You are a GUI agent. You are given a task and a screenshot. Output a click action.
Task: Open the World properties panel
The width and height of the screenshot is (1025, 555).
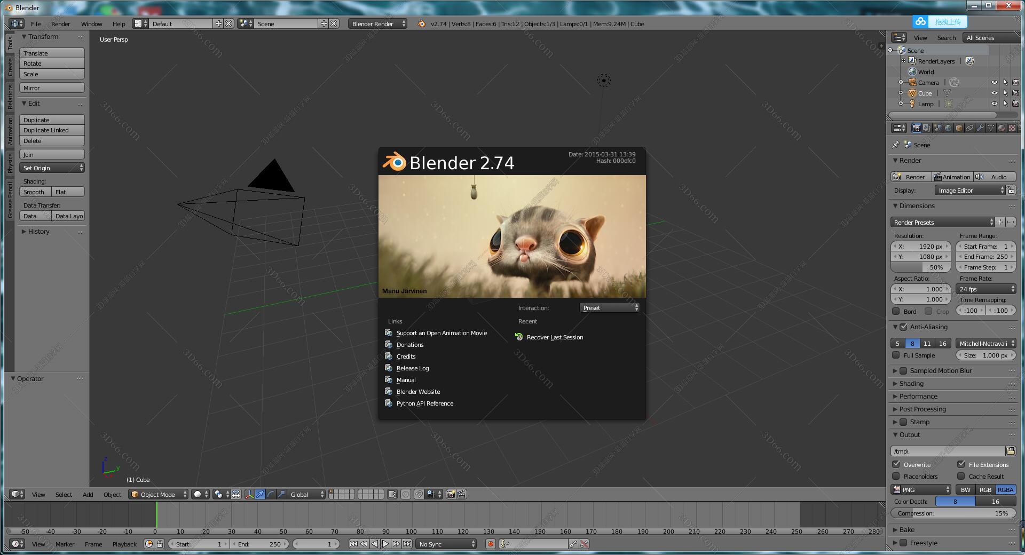point(948,129)
